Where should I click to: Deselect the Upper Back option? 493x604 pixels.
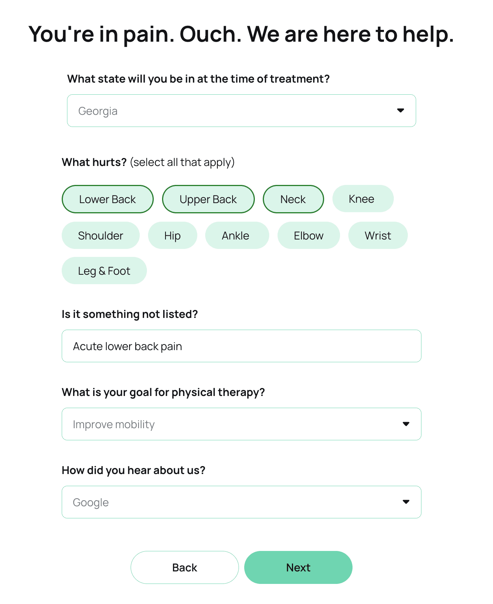pyautogui.click(x=208, y=199)
